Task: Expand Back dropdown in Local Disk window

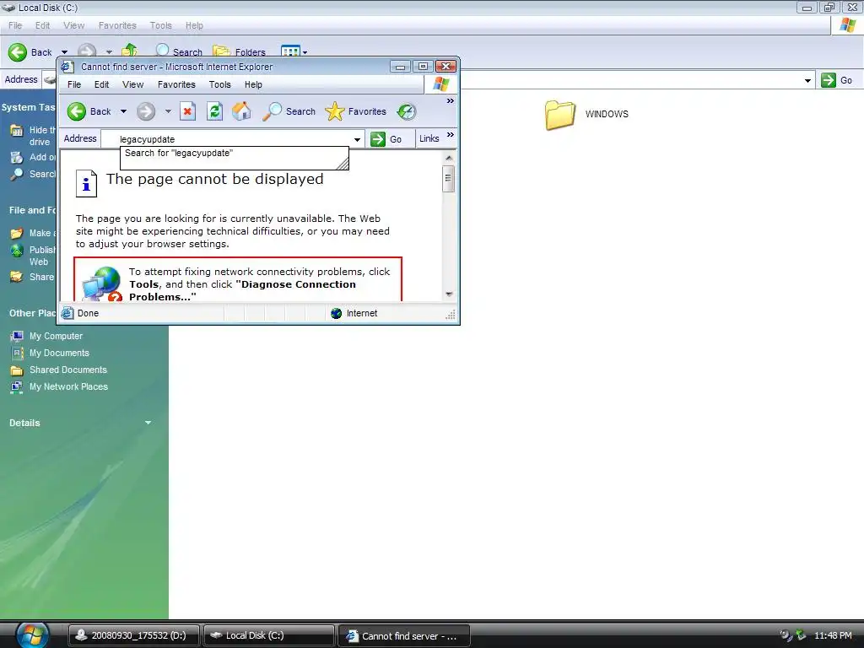Action: click(x=64, y=52)
